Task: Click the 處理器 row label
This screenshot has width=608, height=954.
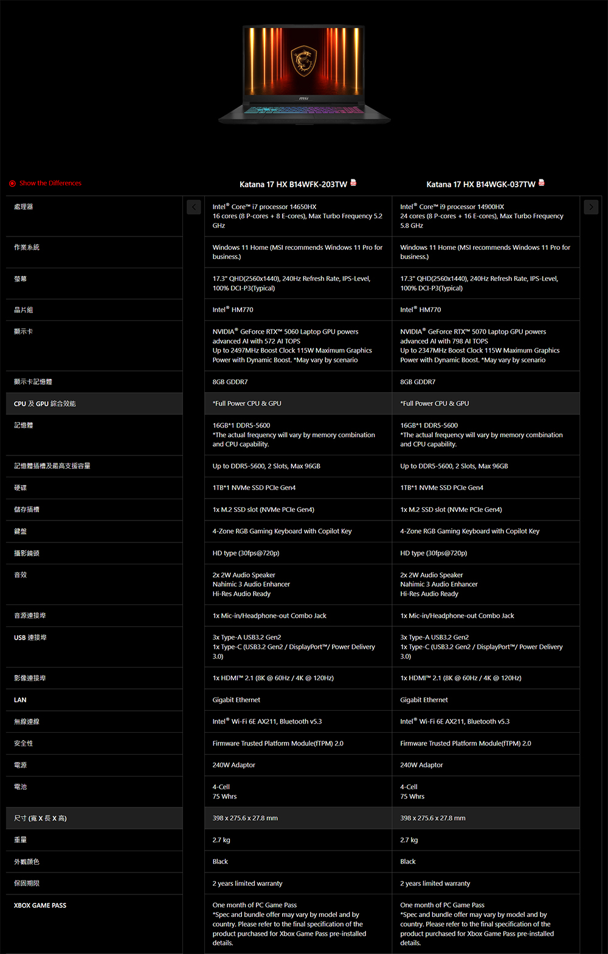Action: coord(24,207)
